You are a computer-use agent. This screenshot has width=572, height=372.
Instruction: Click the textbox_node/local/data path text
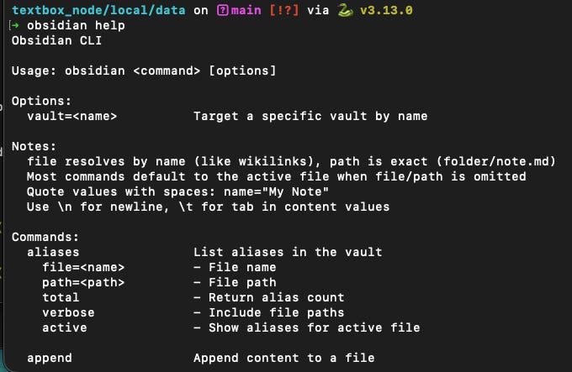pyautogui.click(x=98, y=10)
